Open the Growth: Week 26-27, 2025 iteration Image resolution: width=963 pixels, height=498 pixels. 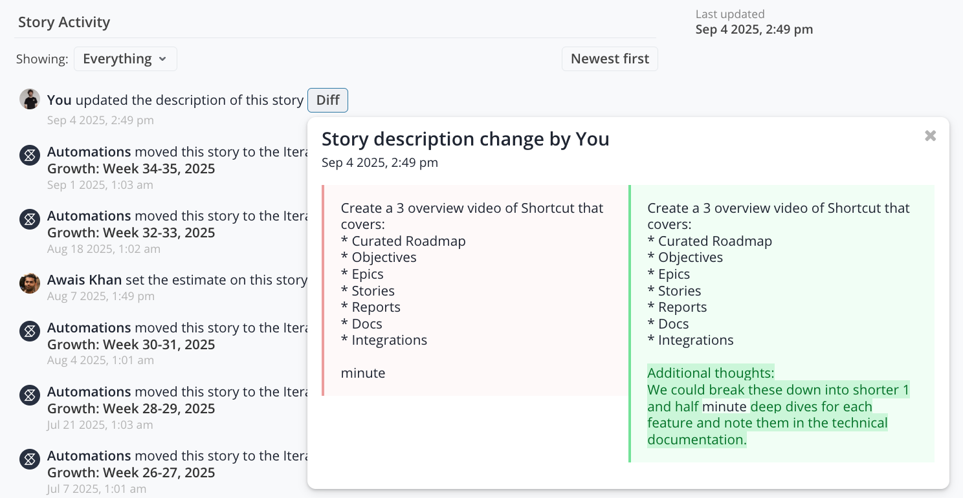pos(131,473)
